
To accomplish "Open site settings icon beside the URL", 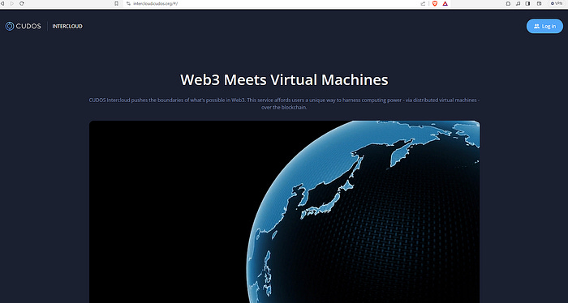I will click(128, 3).
